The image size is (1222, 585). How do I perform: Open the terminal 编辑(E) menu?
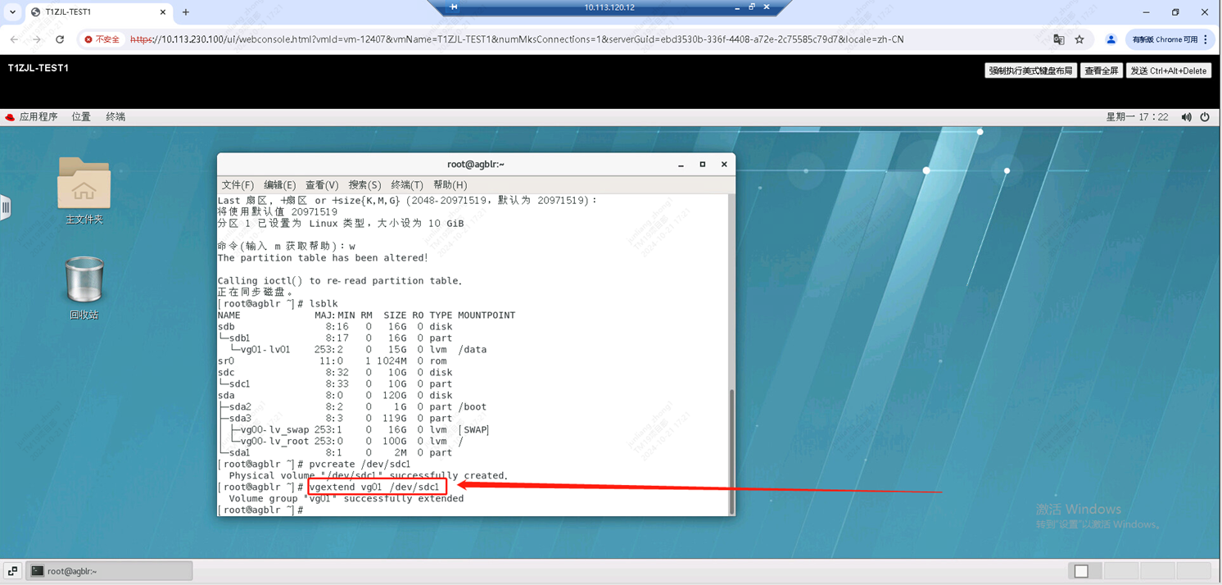(279, 185)
